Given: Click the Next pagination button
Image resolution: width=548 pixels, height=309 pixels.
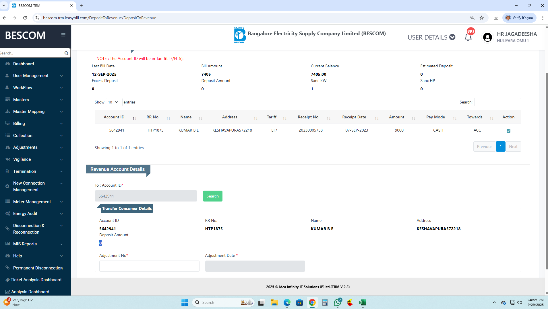Looking at the screenshot, I should pyautogui.click(x=513, y=146).
